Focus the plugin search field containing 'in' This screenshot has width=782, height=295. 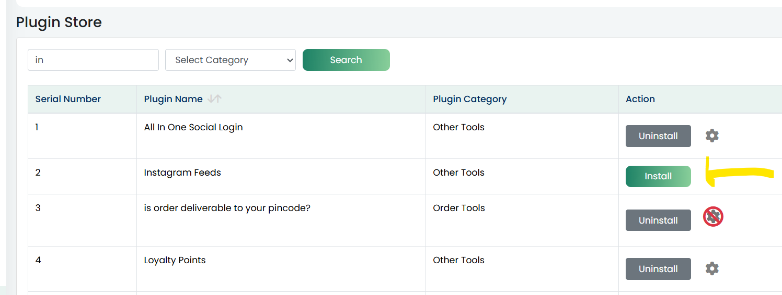pos(93,60)
